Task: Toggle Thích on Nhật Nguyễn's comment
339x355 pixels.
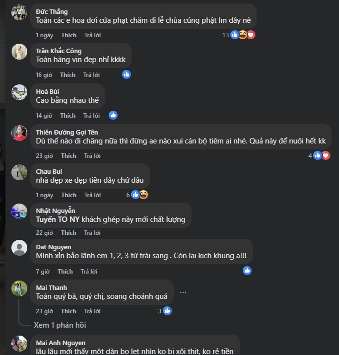Action: coord(68,233)
